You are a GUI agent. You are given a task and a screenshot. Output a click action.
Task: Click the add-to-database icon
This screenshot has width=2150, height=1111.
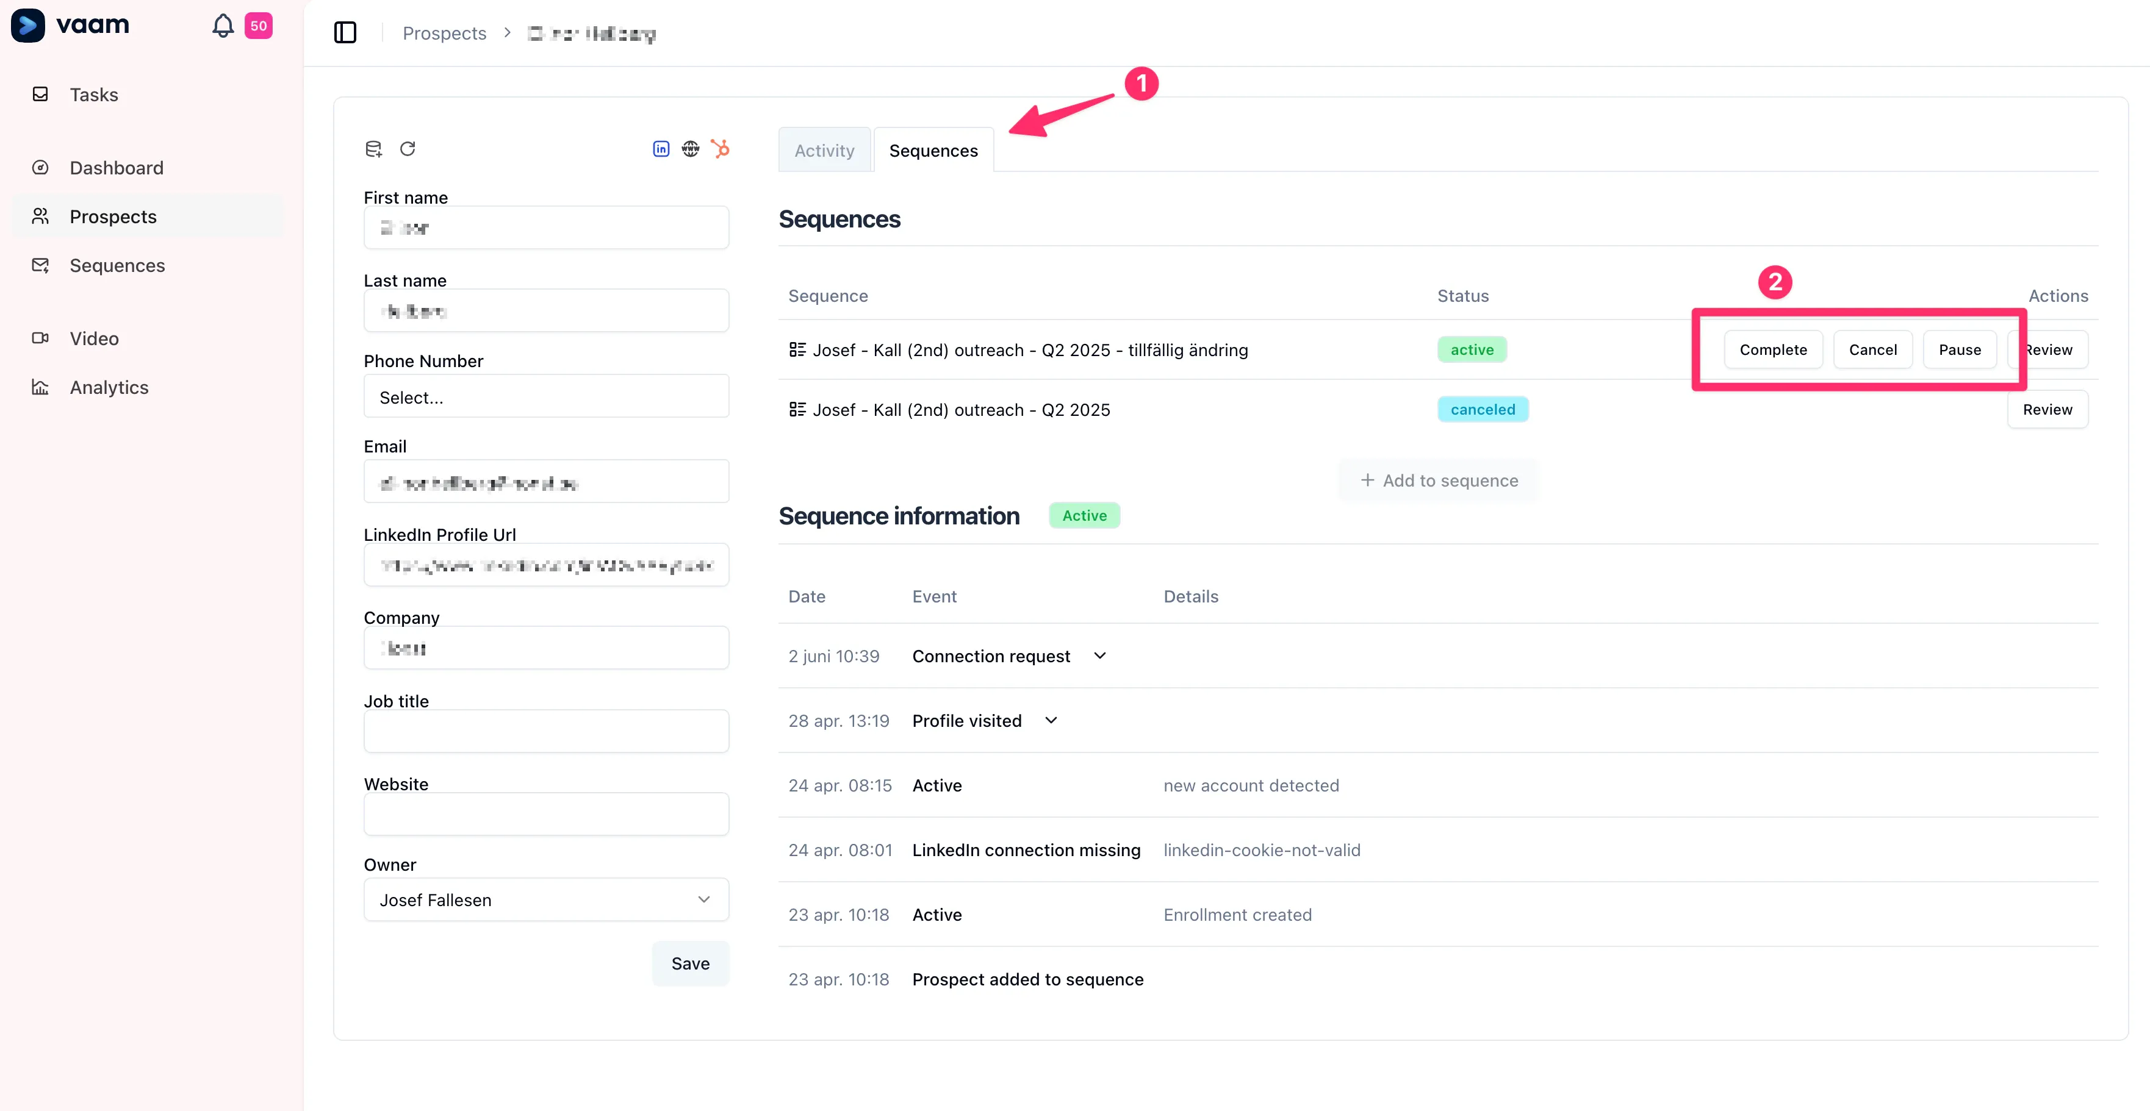(x=373, y=148)
